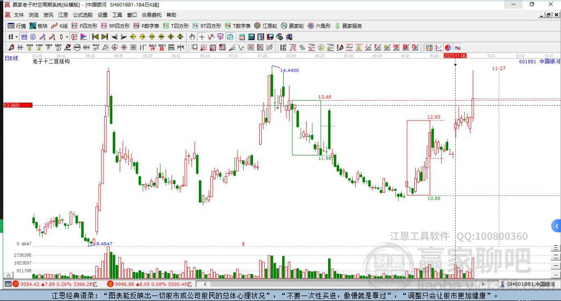This screenshot has width=561, height=301.
Task: Switch to K线 candlestick chart
Action: [x=59, y=26]
